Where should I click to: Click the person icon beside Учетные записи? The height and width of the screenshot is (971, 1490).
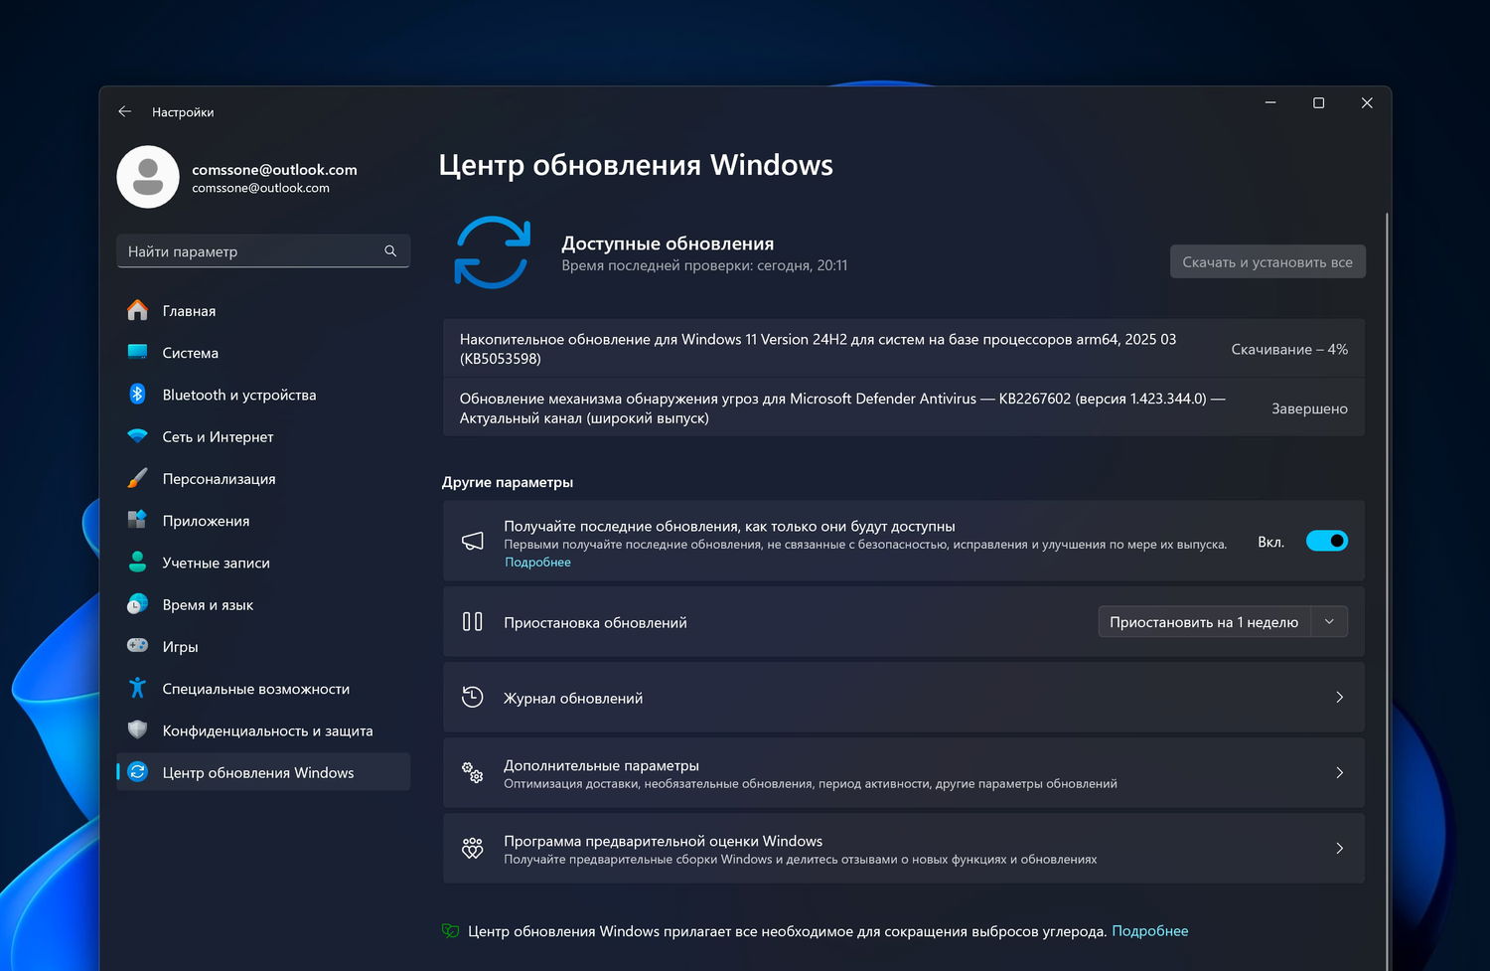[x=138, y=563]
